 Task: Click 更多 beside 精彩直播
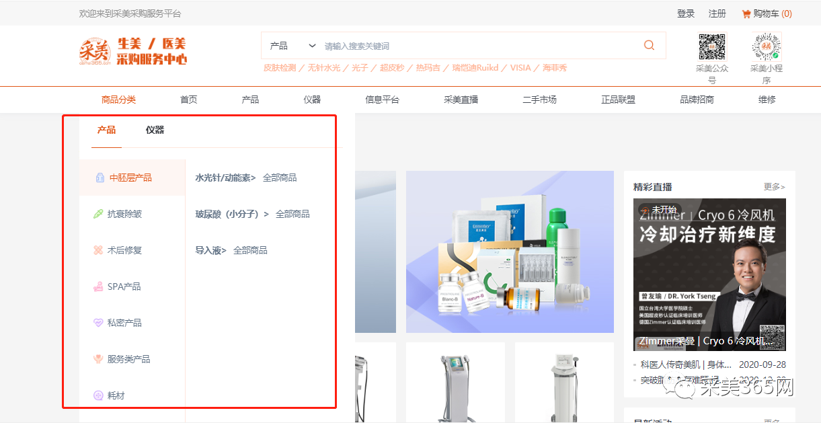pos(774,187)
